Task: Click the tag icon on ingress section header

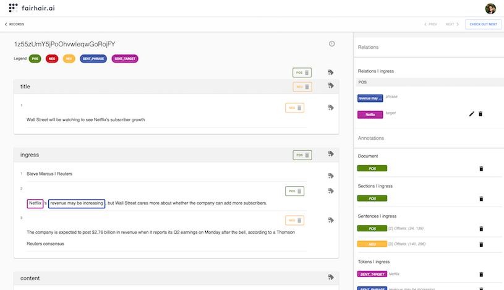Action: [x=331, y=154]
